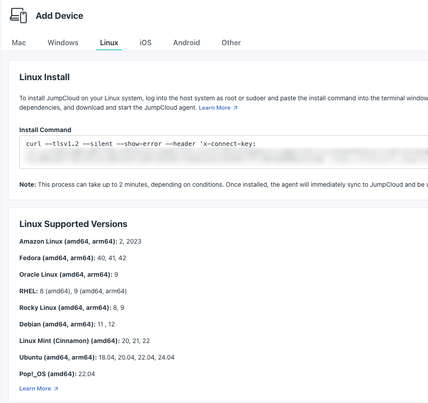Image resolution: width=428 pixels, height=403 pixels.
Task: Go to the iOS tab
Action: click(x=146, y=43)
